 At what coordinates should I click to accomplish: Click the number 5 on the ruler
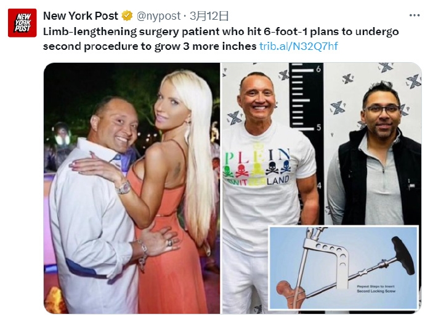tap(319, 127)
